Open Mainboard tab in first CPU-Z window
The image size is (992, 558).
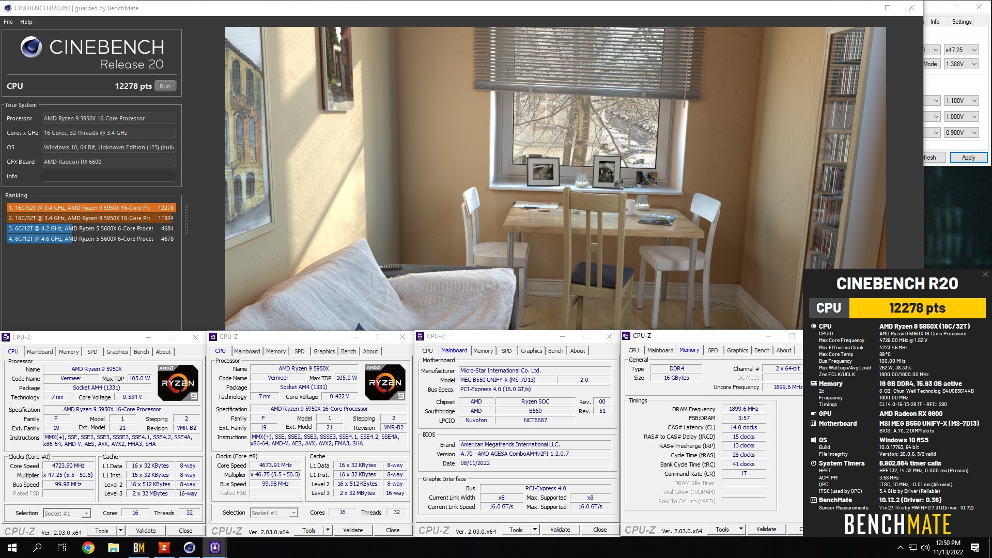pos(40,352)
